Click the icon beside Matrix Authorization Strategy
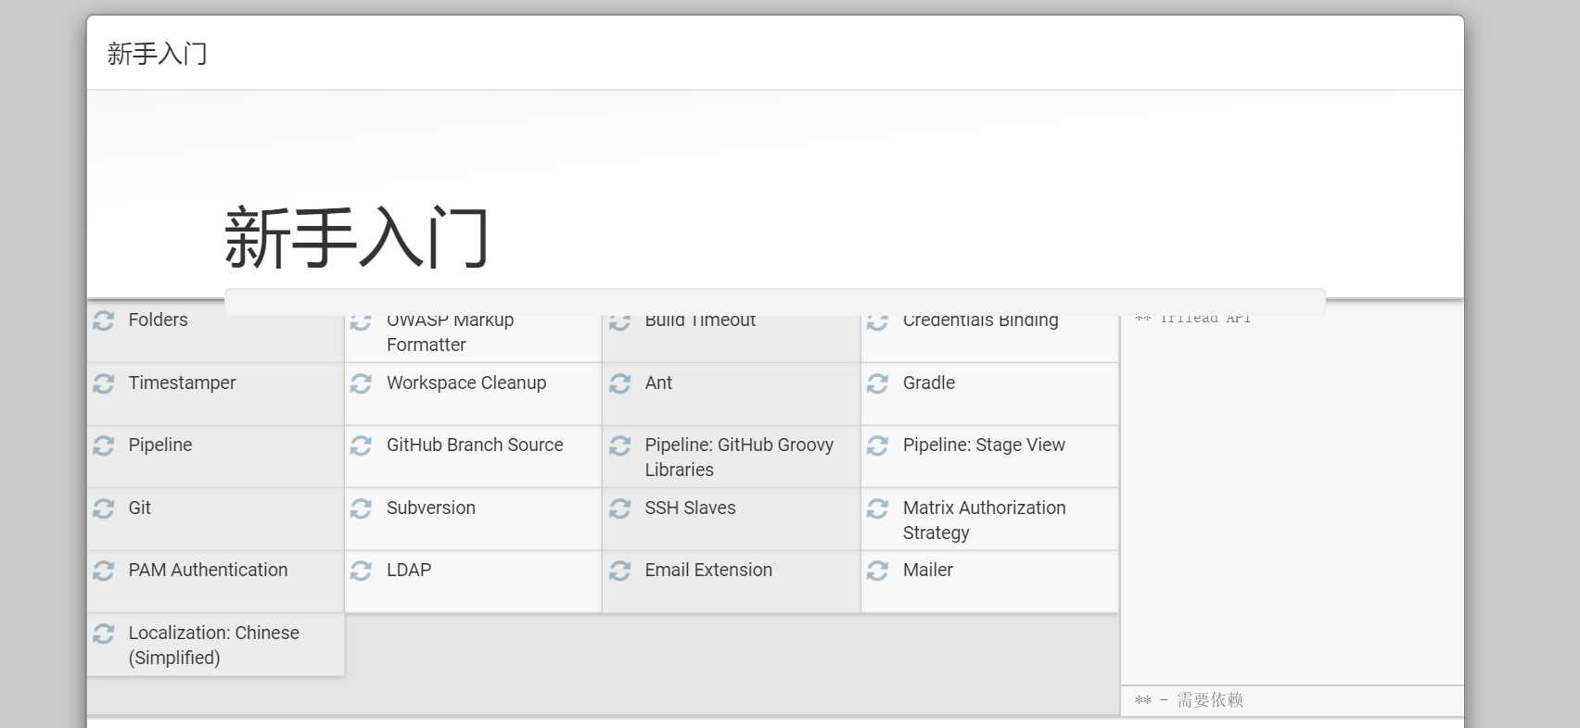The image size is (1580, 728). pyautogui.click(x=878, y=508)
